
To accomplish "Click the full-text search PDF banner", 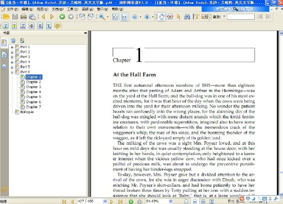I will [x=235, y=9].
